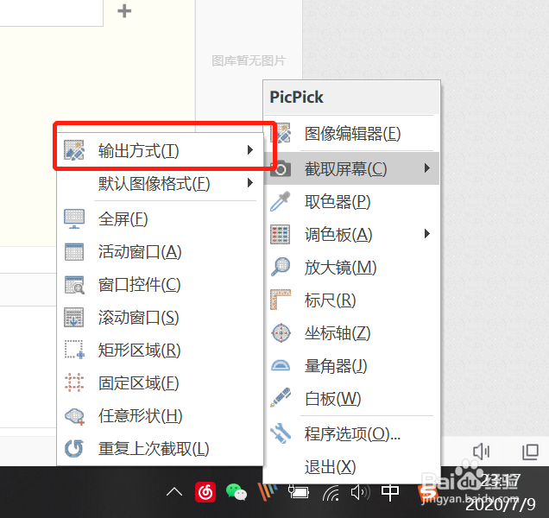549x518 pixels.
Task: Click the Scrolling Window (滚动窗口) icon
Action: click(x=74, y=318)
